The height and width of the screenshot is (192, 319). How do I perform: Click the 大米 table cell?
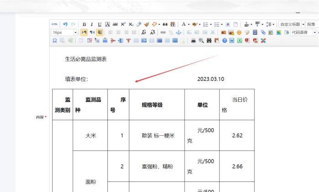coord(90,136)
